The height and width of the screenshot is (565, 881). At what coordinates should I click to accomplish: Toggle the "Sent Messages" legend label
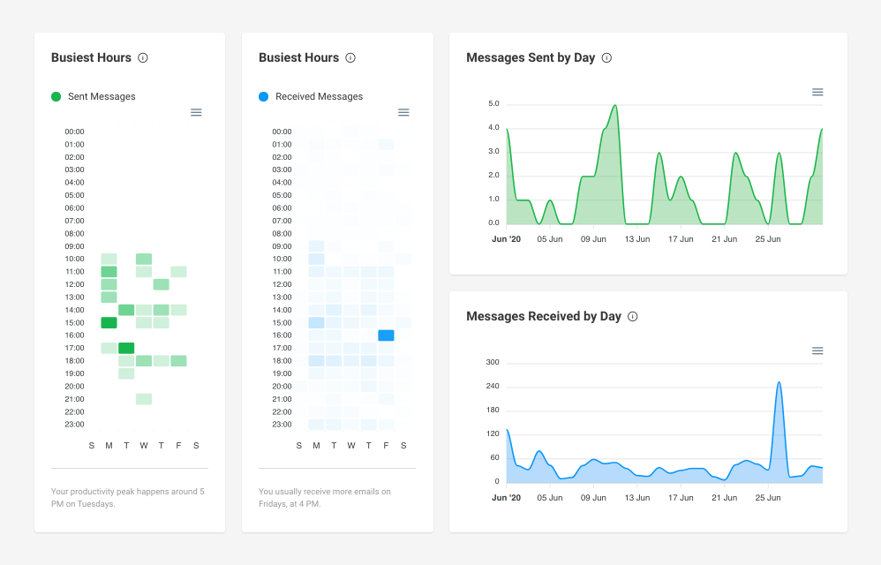pyautogui.click(x=101, y=96)
